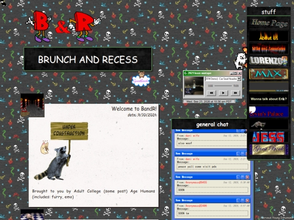The width and height of the screenshot is (294, 220).
Task: Visit the MAX banner page
Action: (x=269, y=74)
